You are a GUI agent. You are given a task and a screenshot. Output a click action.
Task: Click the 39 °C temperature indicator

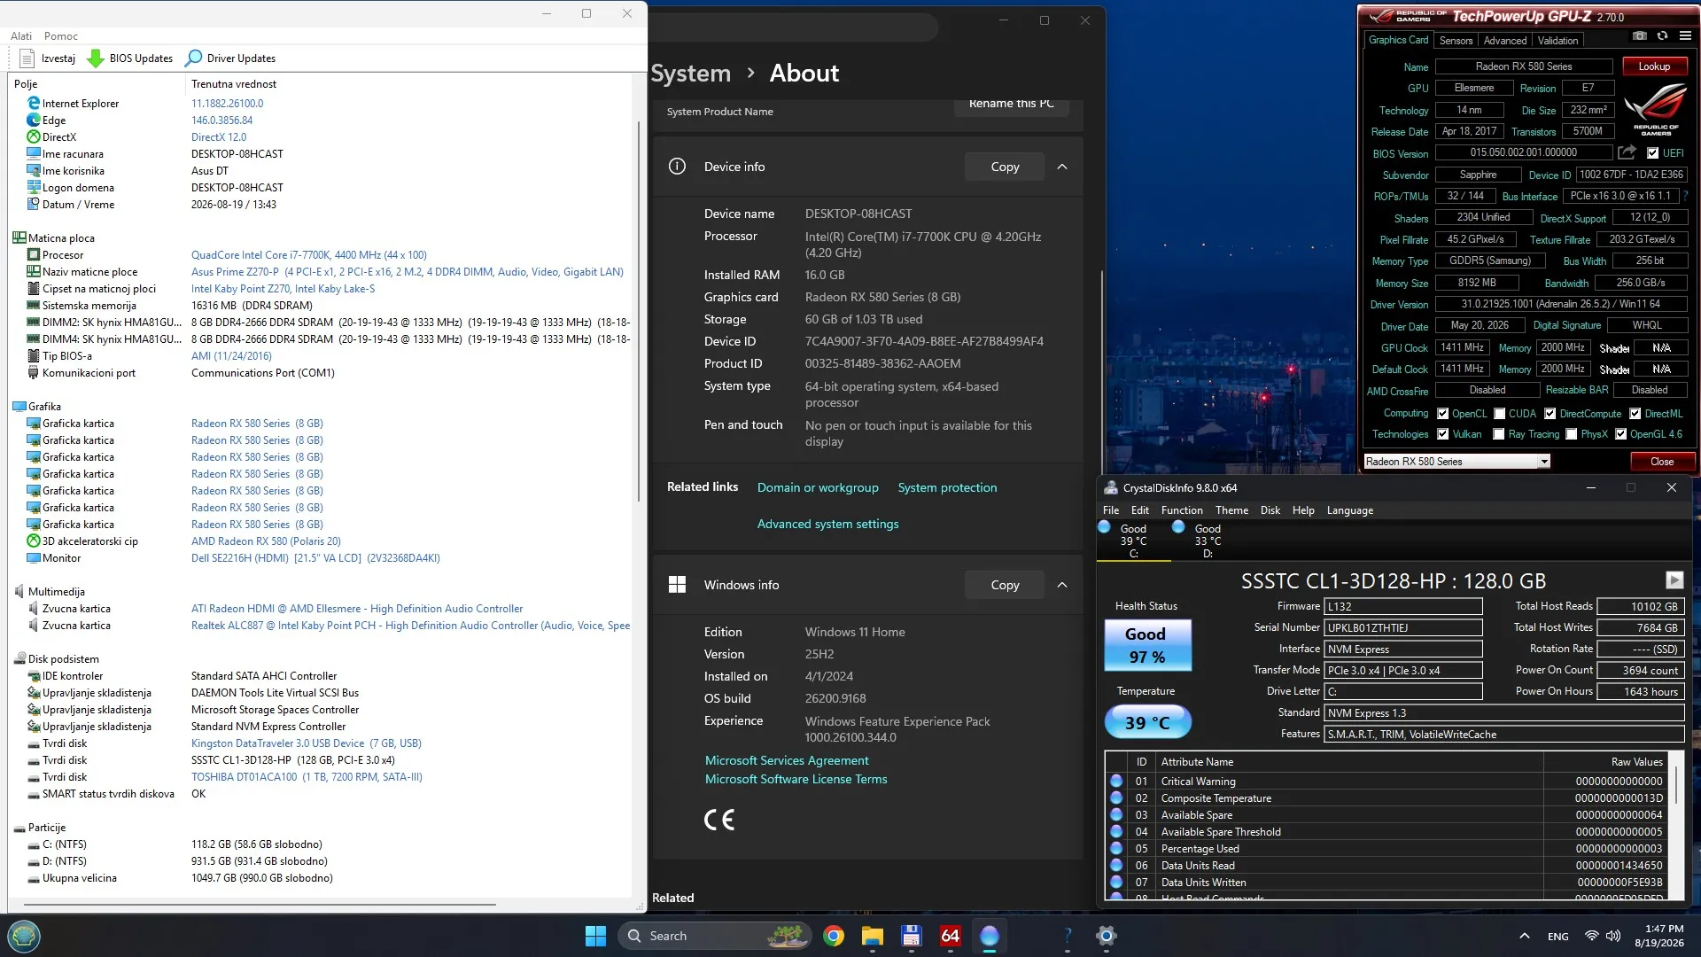1147,722
